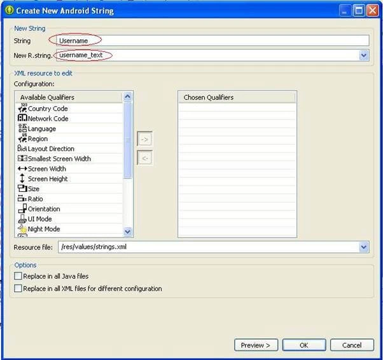Enable Replace in all XML files option
This screenshot has height=360, width=383.
[x=18, y=288]
